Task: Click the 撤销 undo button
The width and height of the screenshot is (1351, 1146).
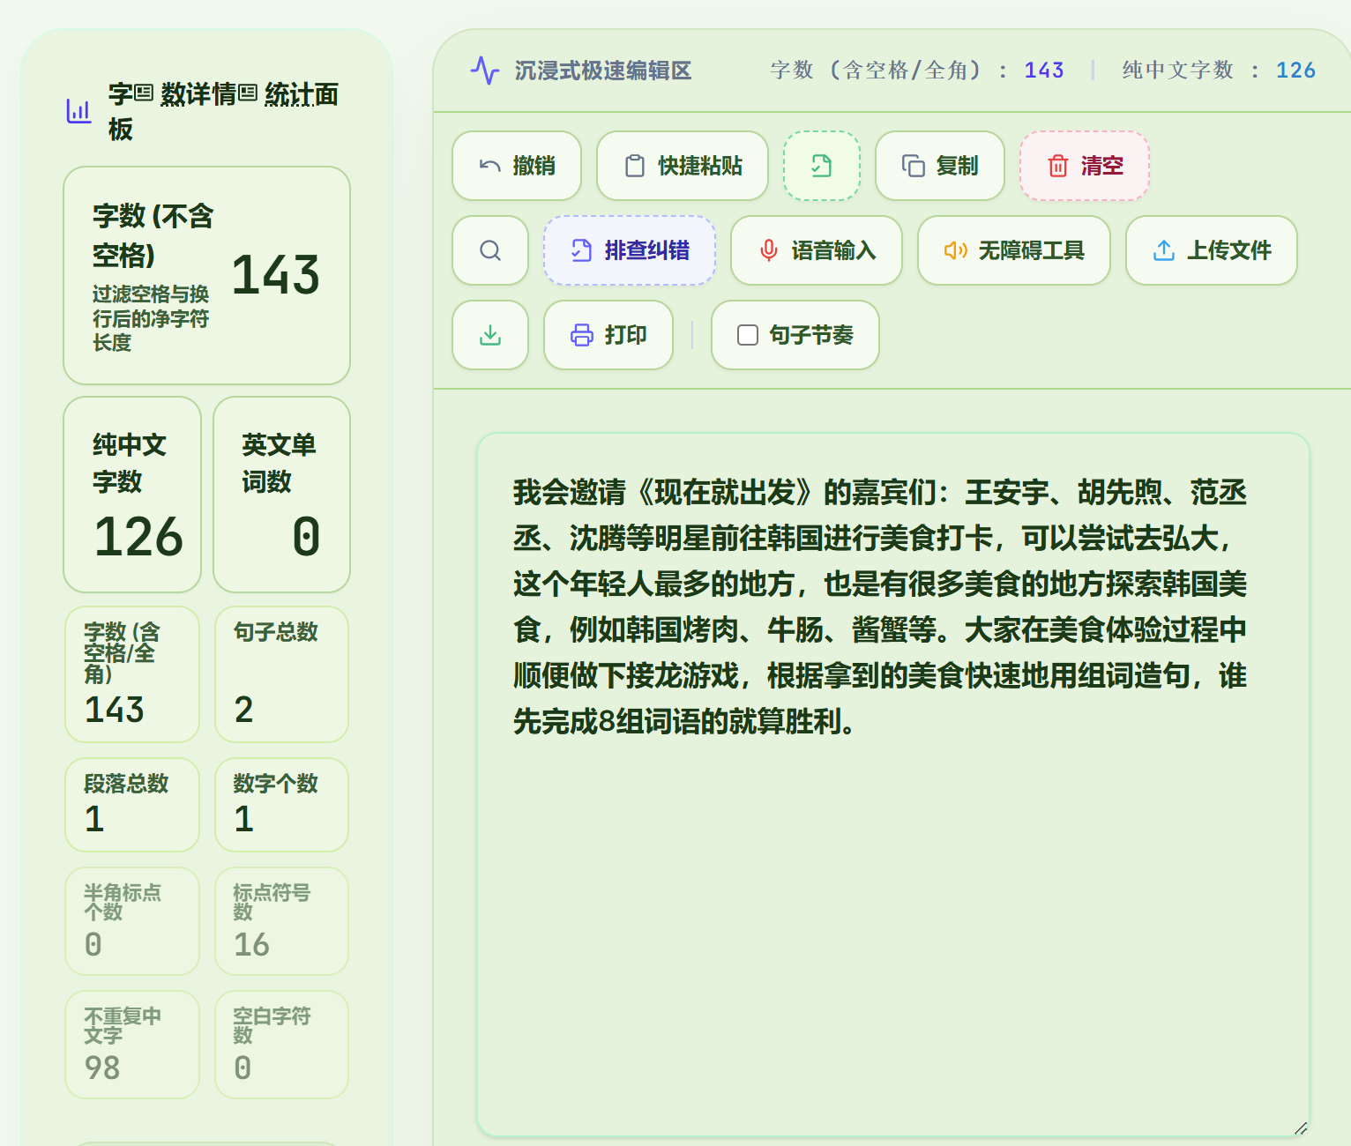Action: tap(517, 166)
